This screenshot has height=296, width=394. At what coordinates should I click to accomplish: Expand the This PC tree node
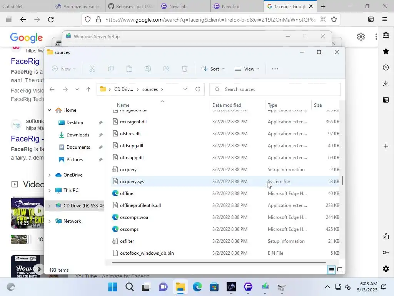50,190
